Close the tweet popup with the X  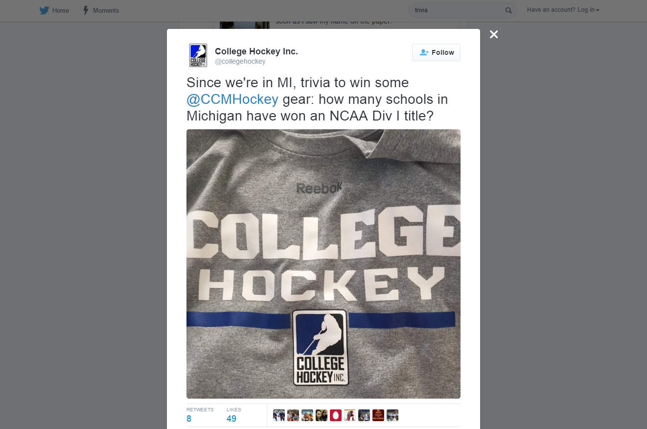point(494,34)
